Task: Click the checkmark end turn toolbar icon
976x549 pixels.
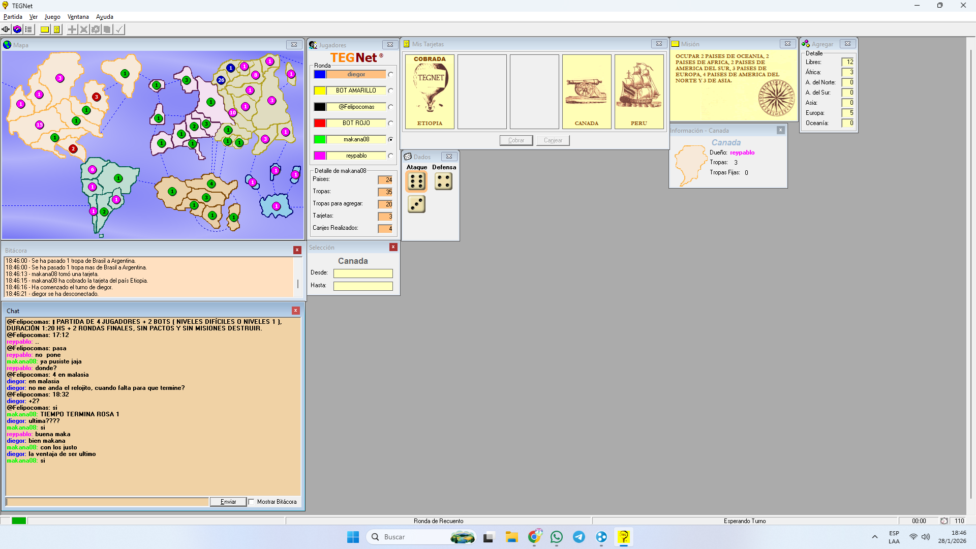Action: pyautogui.click(x=119, y=29)
